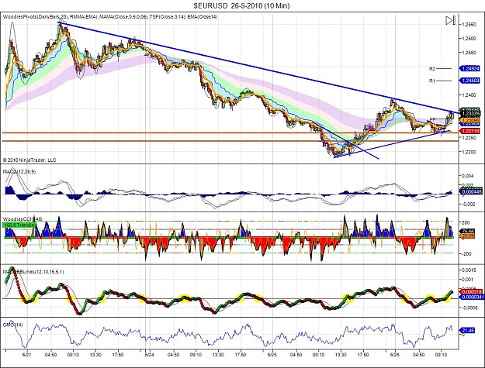Screen dimensions: 485x368
Task: Click the 1,2400 price axis label
Action: [469, 95]
